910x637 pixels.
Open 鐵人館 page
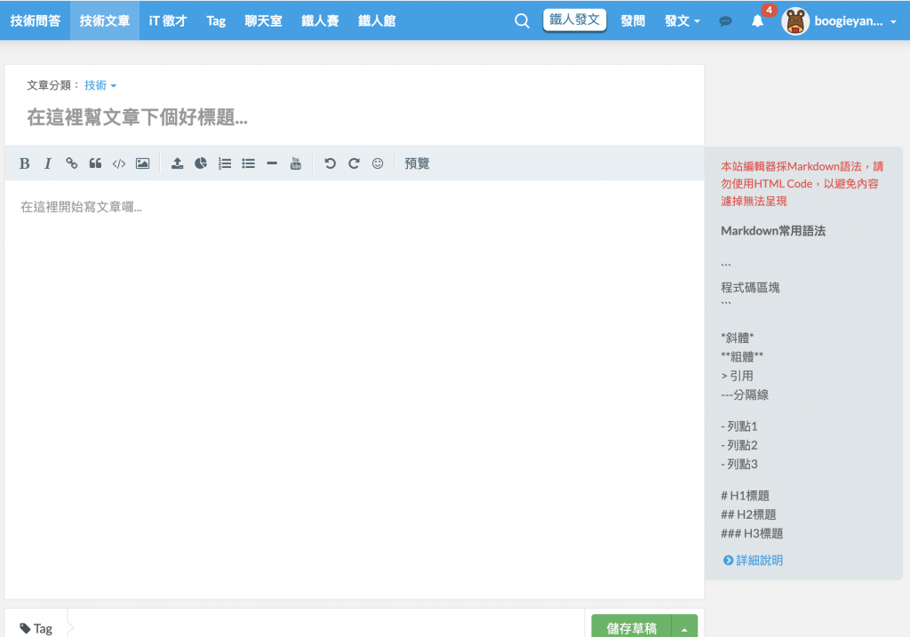click(377, 21)
